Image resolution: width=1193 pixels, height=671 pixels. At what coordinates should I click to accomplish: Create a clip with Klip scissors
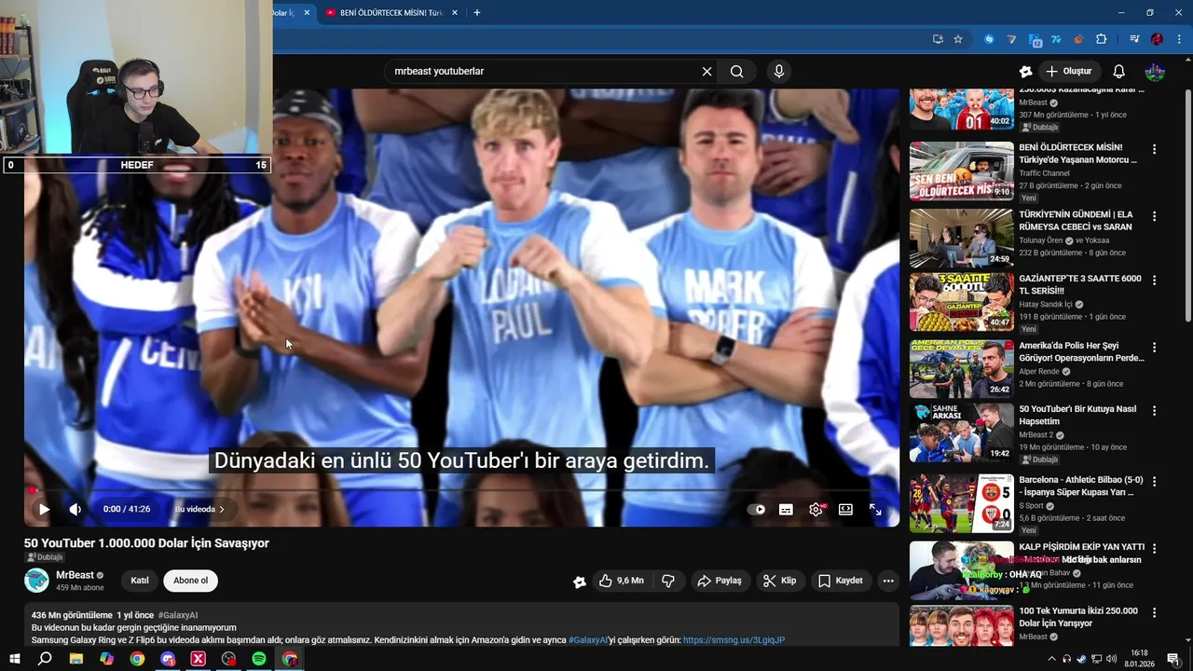[x=780, y=581]
